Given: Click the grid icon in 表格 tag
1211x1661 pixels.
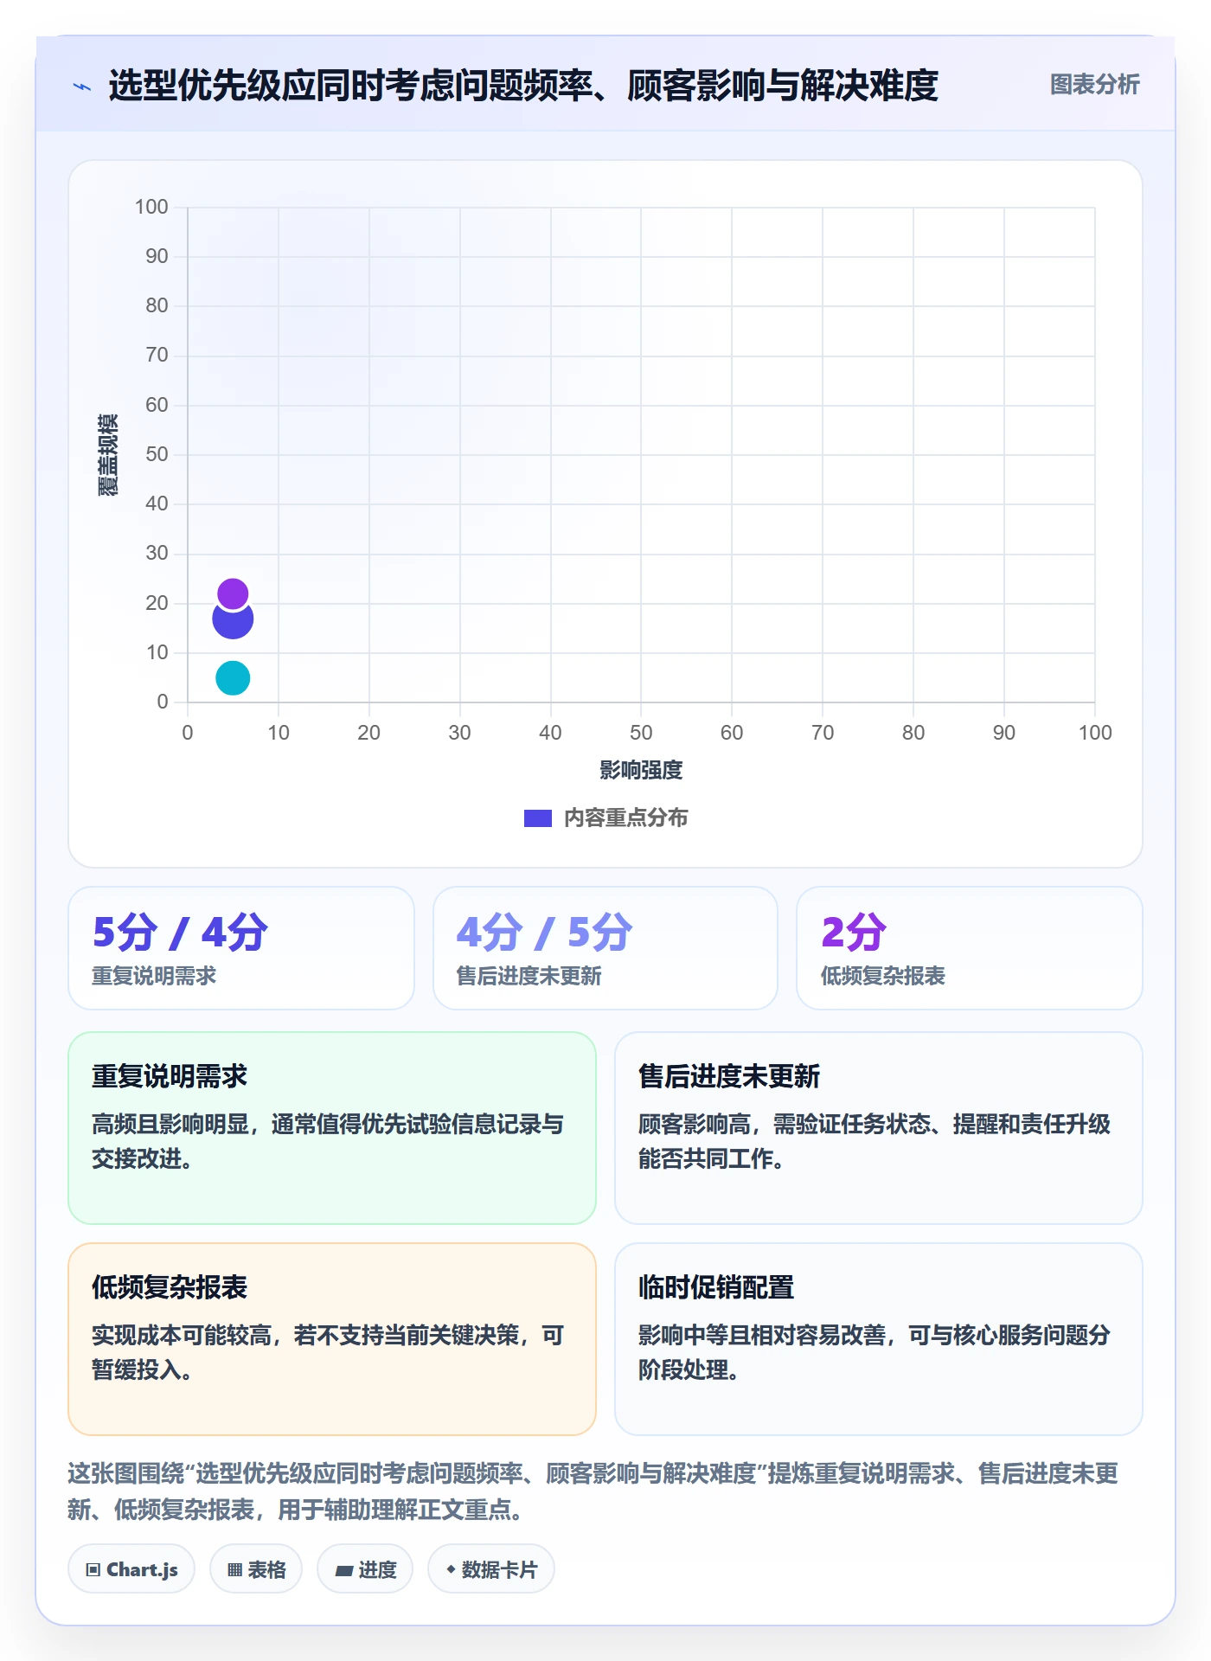Looking at the screenshot, I should (235, 1569).
